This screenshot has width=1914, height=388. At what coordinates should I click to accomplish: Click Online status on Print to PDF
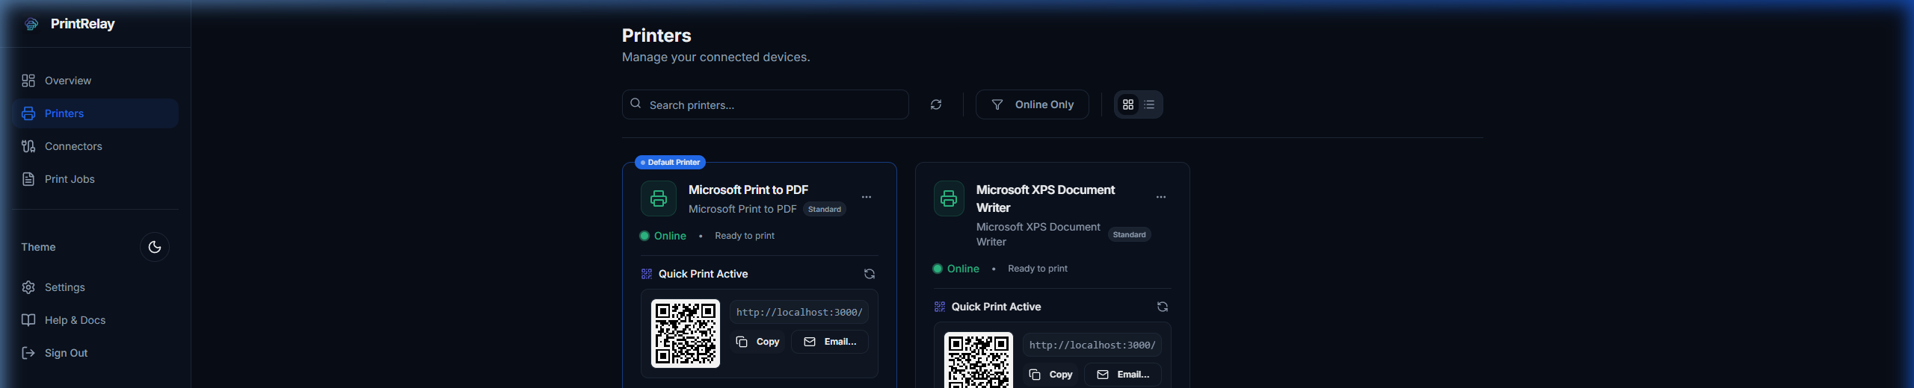(x=662, y=236)
